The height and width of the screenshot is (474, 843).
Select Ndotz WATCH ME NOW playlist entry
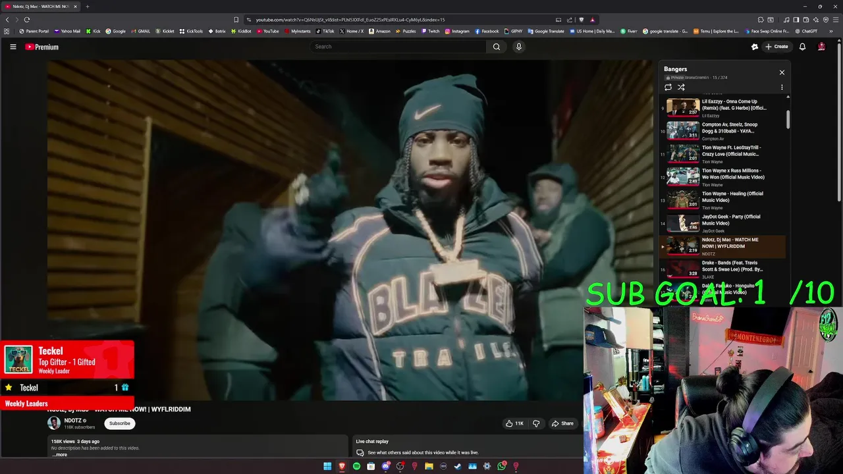click(x=723, y=246)
